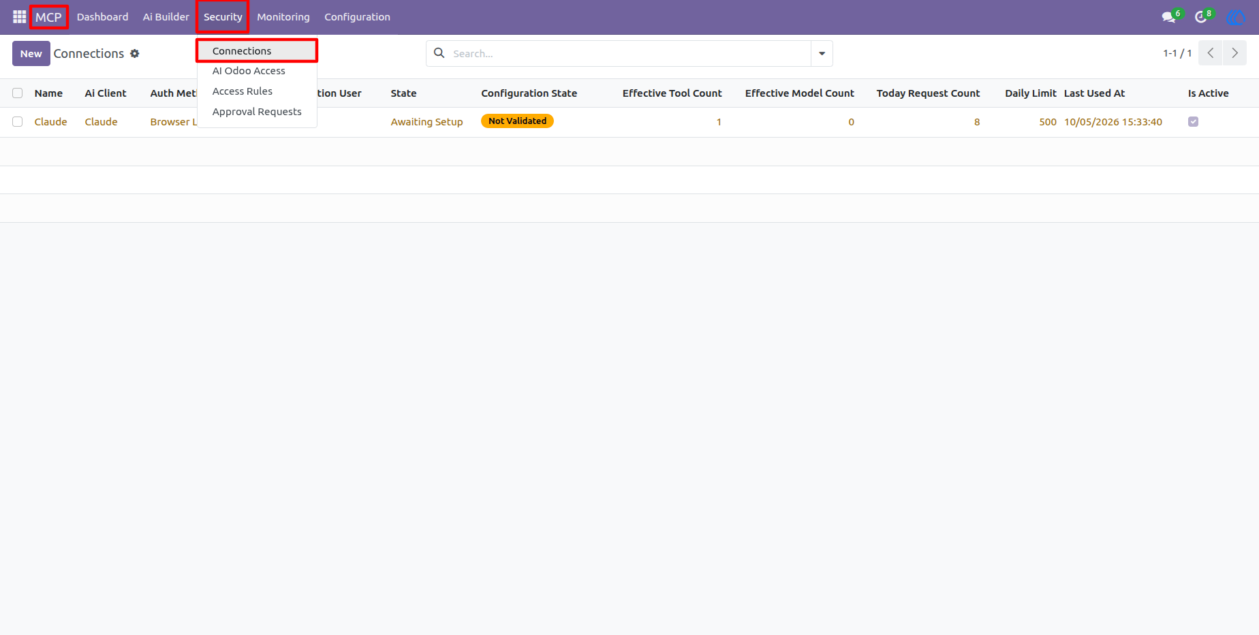Click the New button
Screen dimensions: 1259x635
[31, 53]
